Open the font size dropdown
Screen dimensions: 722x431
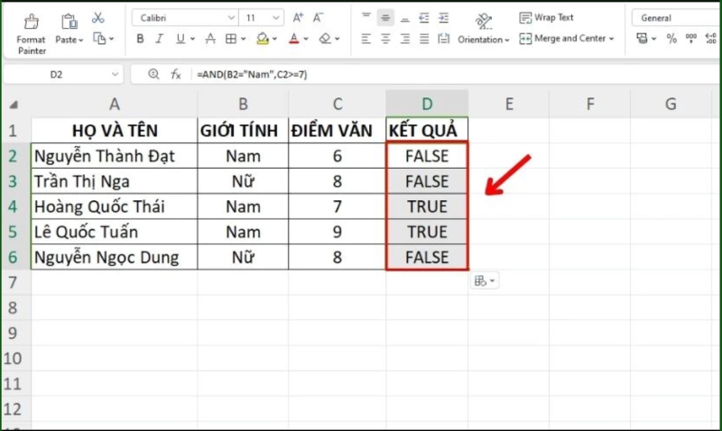click(276, 18)
